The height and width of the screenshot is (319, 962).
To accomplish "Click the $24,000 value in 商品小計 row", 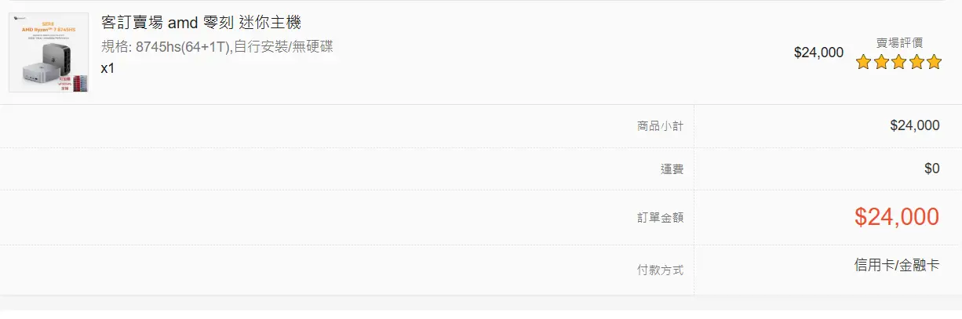I will [x=915, y=125].
